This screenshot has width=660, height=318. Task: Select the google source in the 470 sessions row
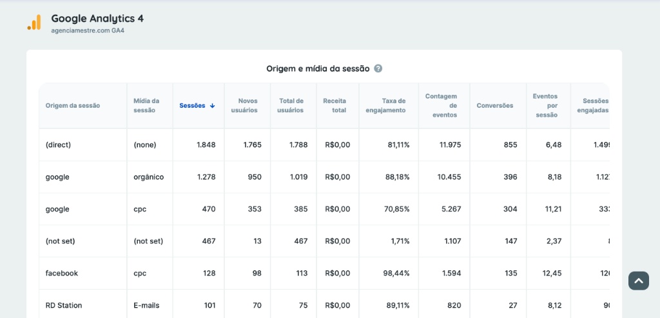[57, 209]
